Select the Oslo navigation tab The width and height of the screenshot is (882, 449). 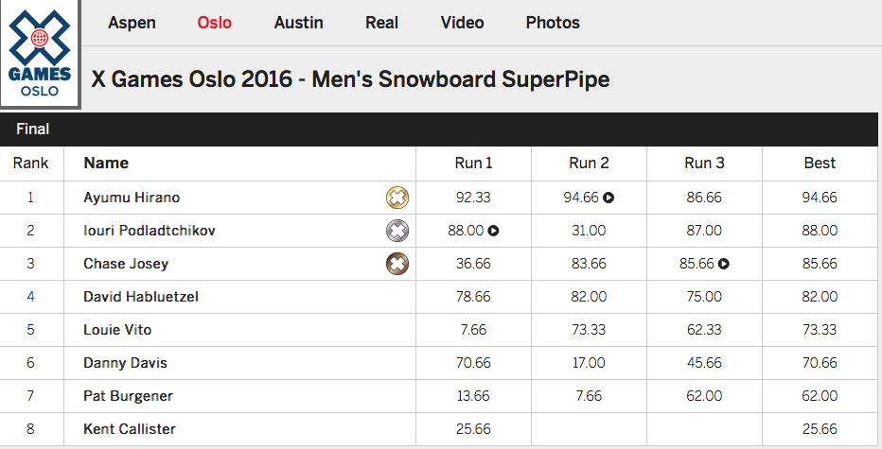click(x=215, y=23)
